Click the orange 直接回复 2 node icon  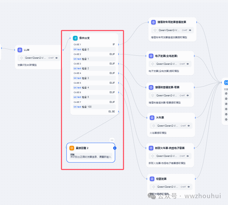point(72,148)
